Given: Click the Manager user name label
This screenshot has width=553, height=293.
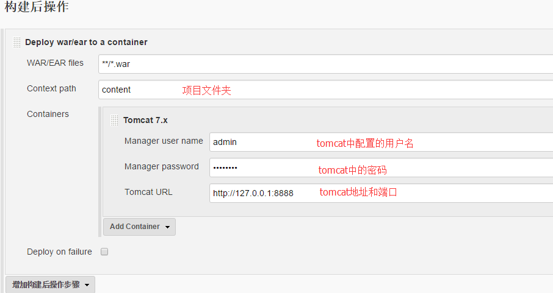Looking at the screenshot, I should [164, 141].
